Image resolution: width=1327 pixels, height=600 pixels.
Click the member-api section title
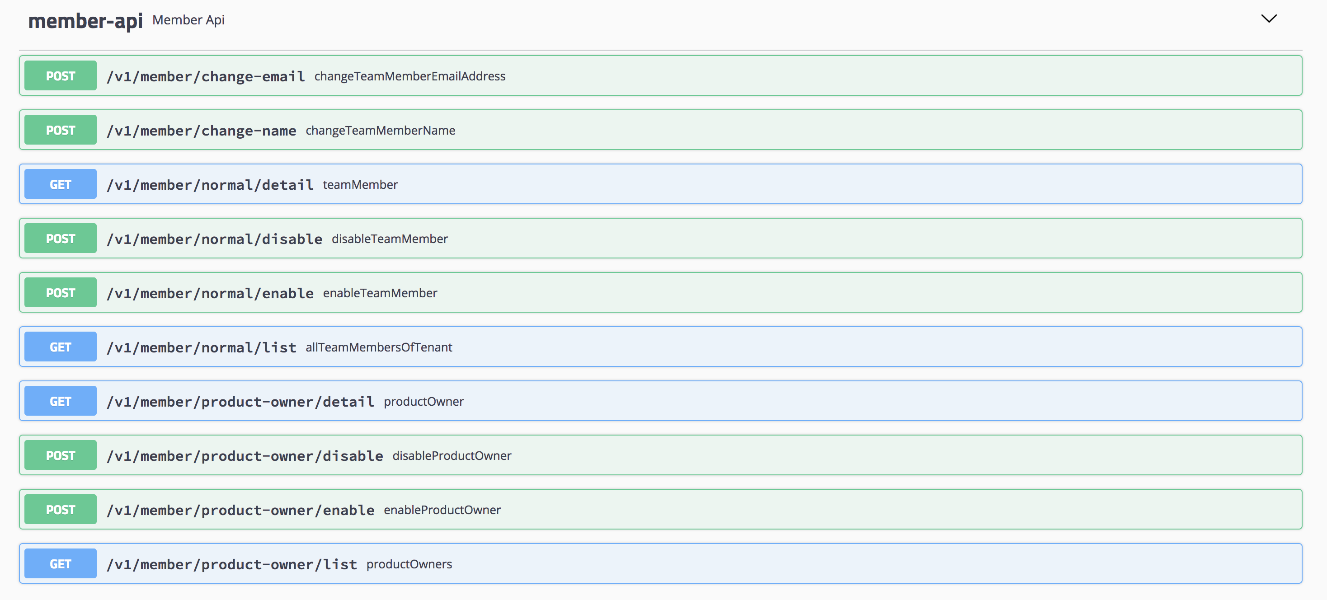click(85, 21)
